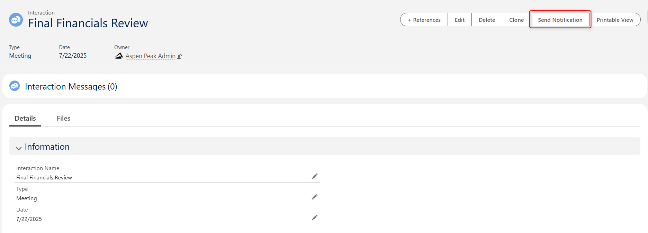The width and height of the screenshot is (648, 233).
Task: Open the Aspen Peak Admin owner link
Action: 151,56
